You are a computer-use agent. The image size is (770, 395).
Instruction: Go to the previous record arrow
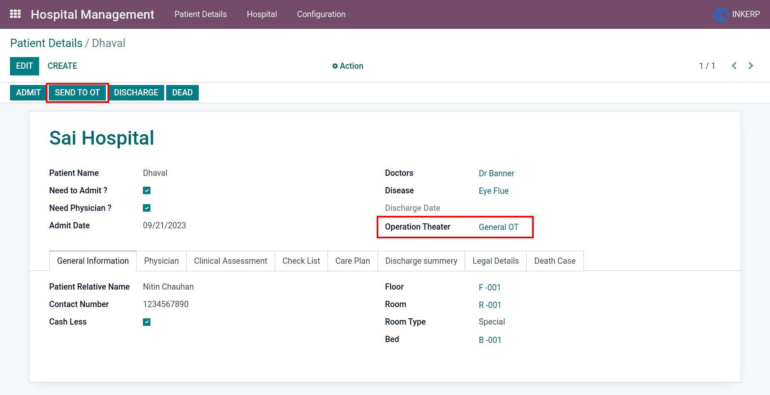(x=734, y=66)
